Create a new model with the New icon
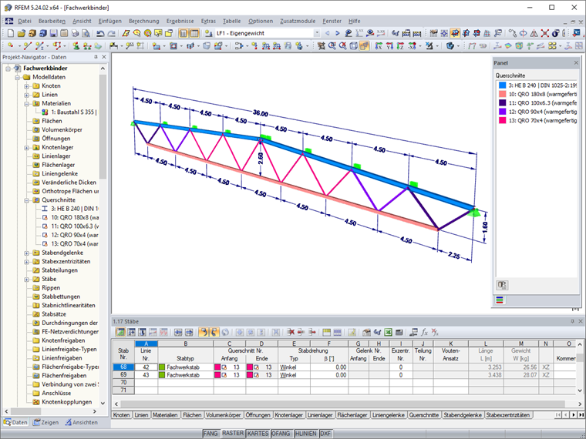586x439 pixels. [x=11, y=33]
